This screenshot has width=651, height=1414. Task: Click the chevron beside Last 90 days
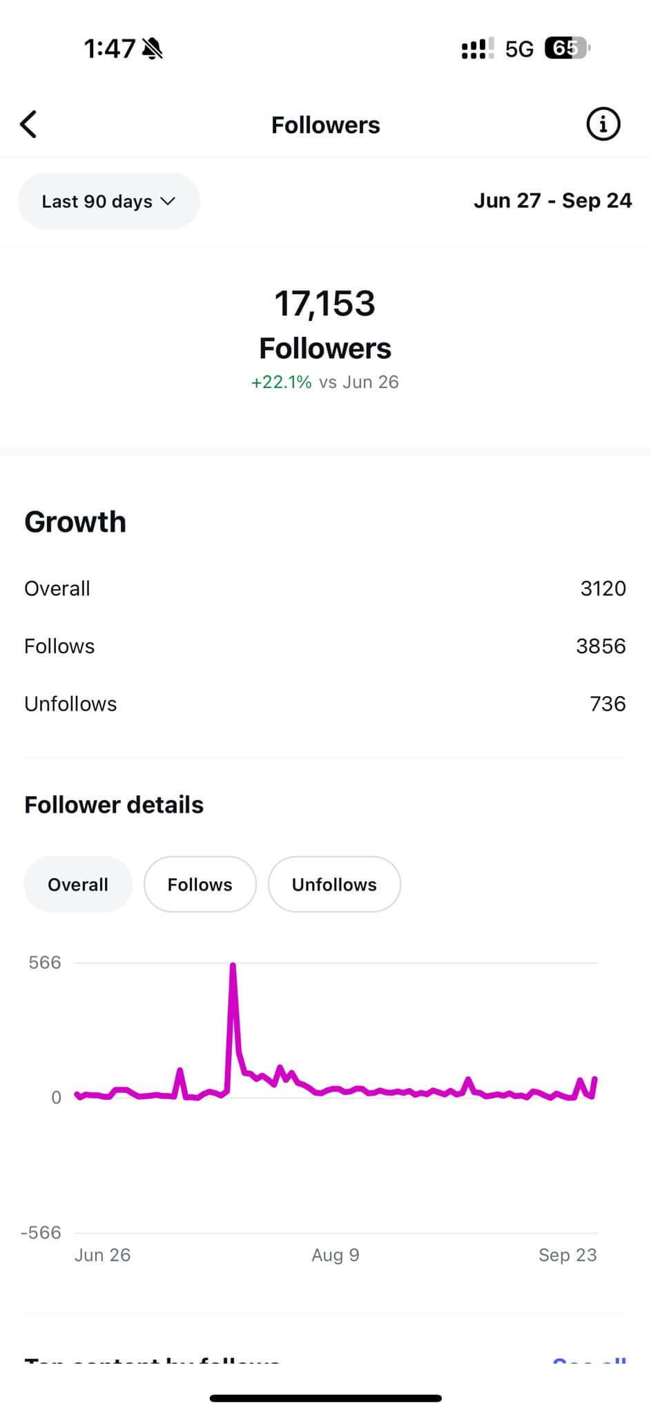point(168,201)
